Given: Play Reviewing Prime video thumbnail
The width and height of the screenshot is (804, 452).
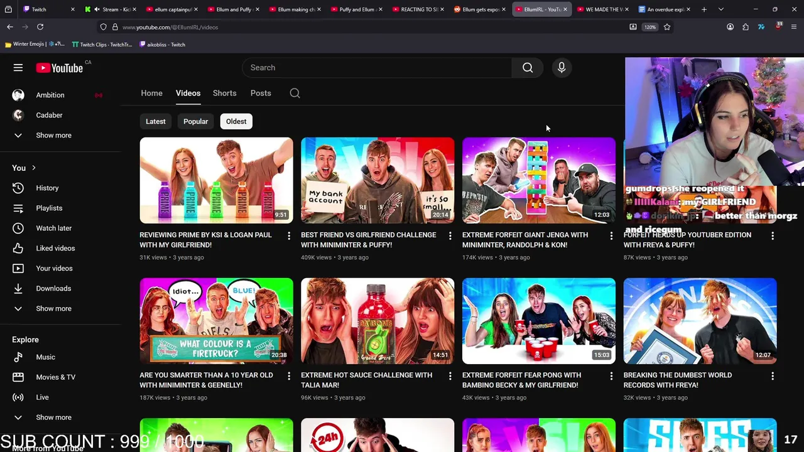Looking at the screenshot, I should pos(216,180).
